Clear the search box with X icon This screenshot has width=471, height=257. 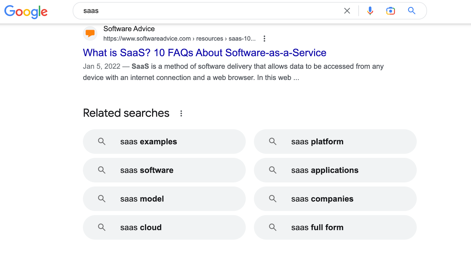(x=347, y=11)
